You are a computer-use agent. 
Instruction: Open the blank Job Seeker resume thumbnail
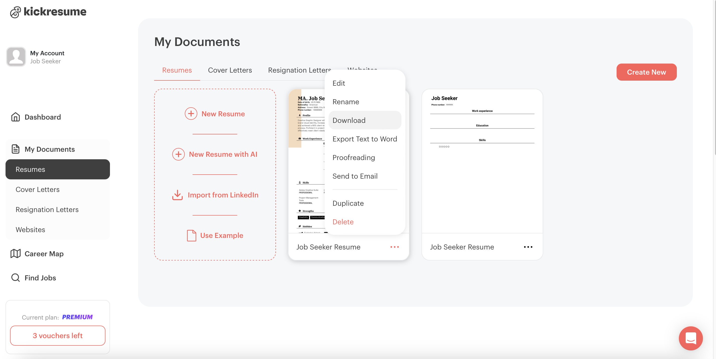[x=482, y=161]
